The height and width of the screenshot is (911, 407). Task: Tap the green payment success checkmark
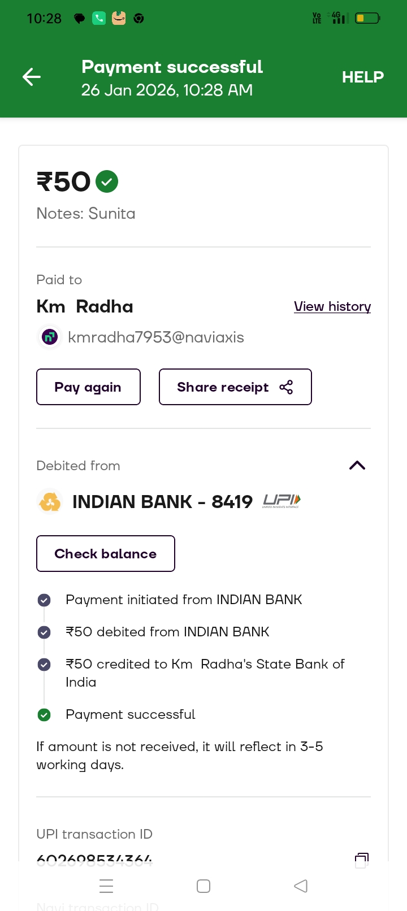tap(107, 181)
